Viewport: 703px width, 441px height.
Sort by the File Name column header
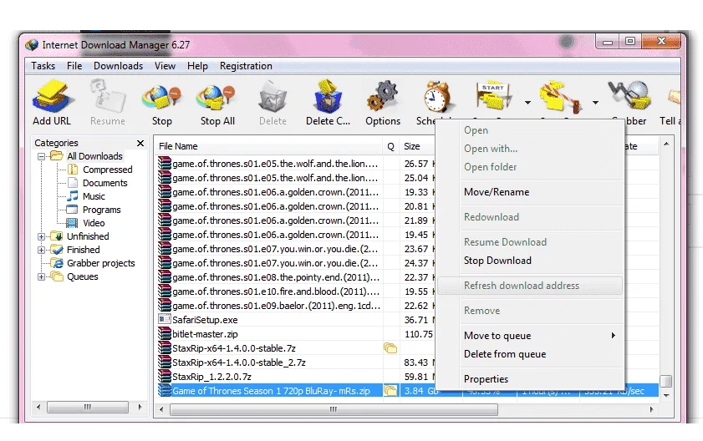268,146
